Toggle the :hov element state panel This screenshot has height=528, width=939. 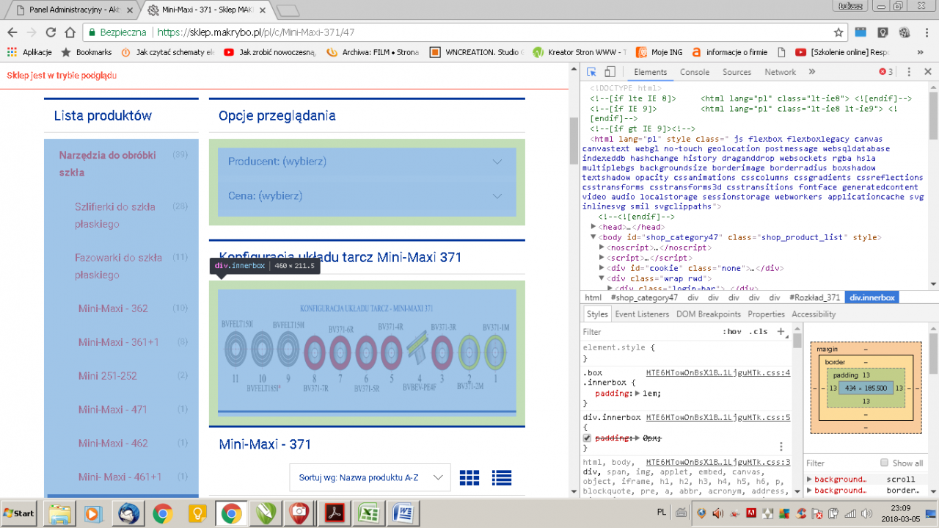pos(731,332)
